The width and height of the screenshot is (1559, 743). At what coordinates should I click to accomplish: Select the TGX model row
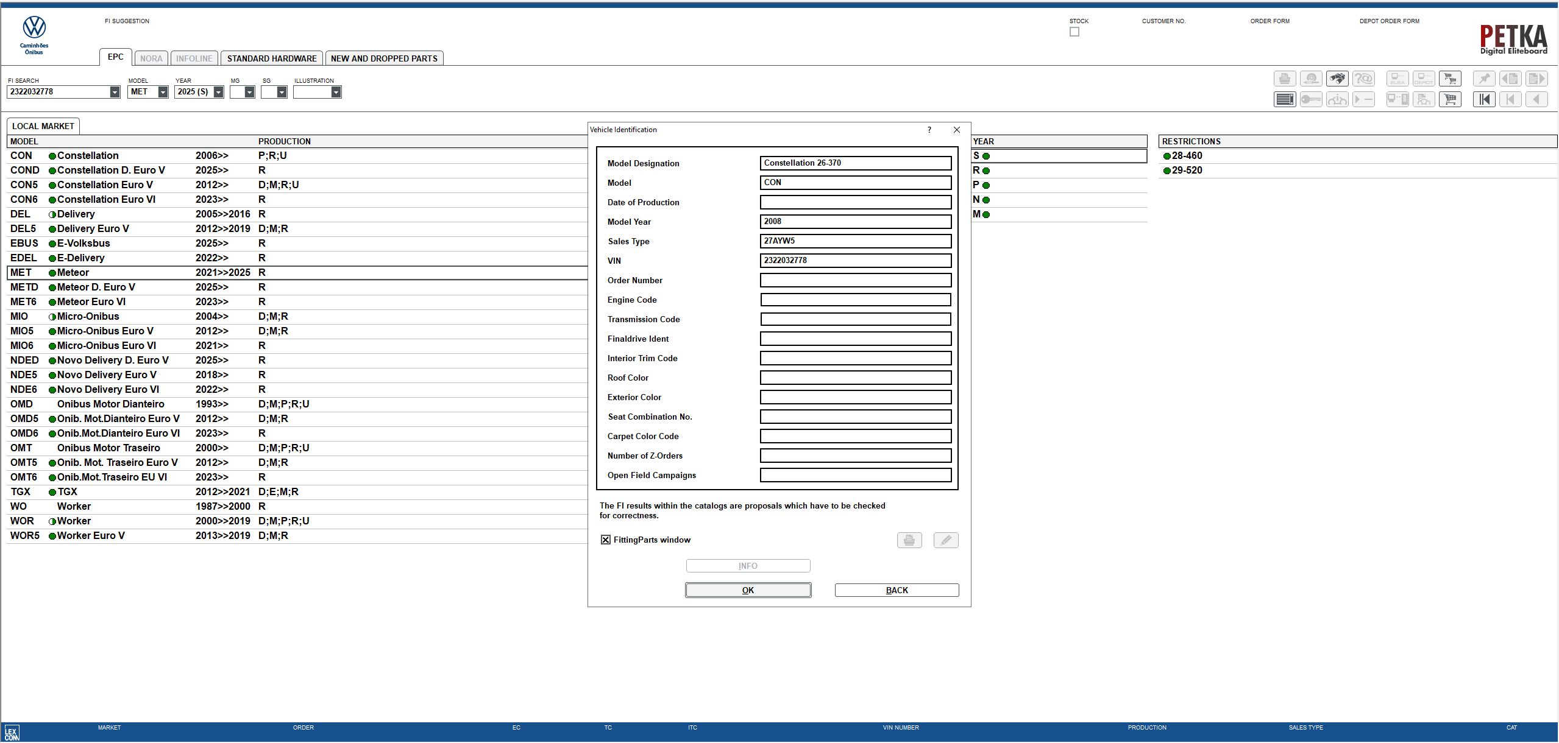[x=297, y=492]
